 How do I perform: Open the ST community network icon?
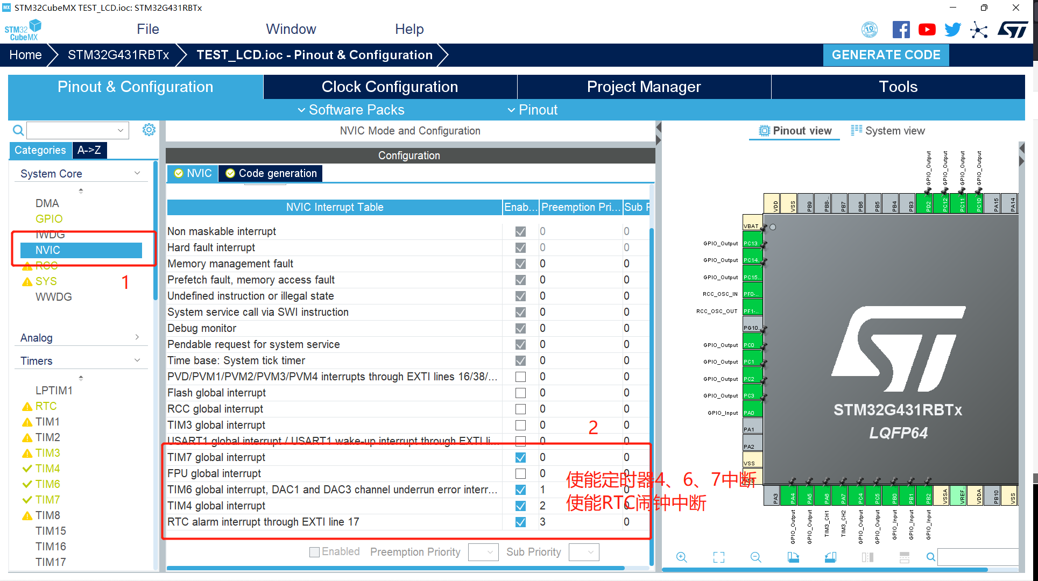point(979,30)
